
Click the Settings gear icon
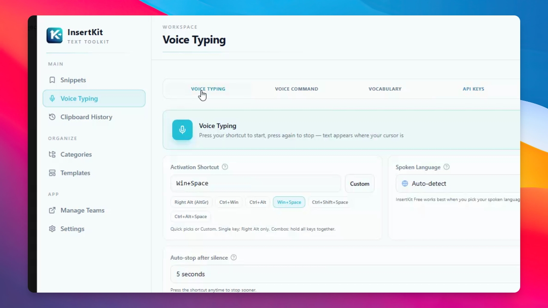pyautogui.click(x=52, y=229)
